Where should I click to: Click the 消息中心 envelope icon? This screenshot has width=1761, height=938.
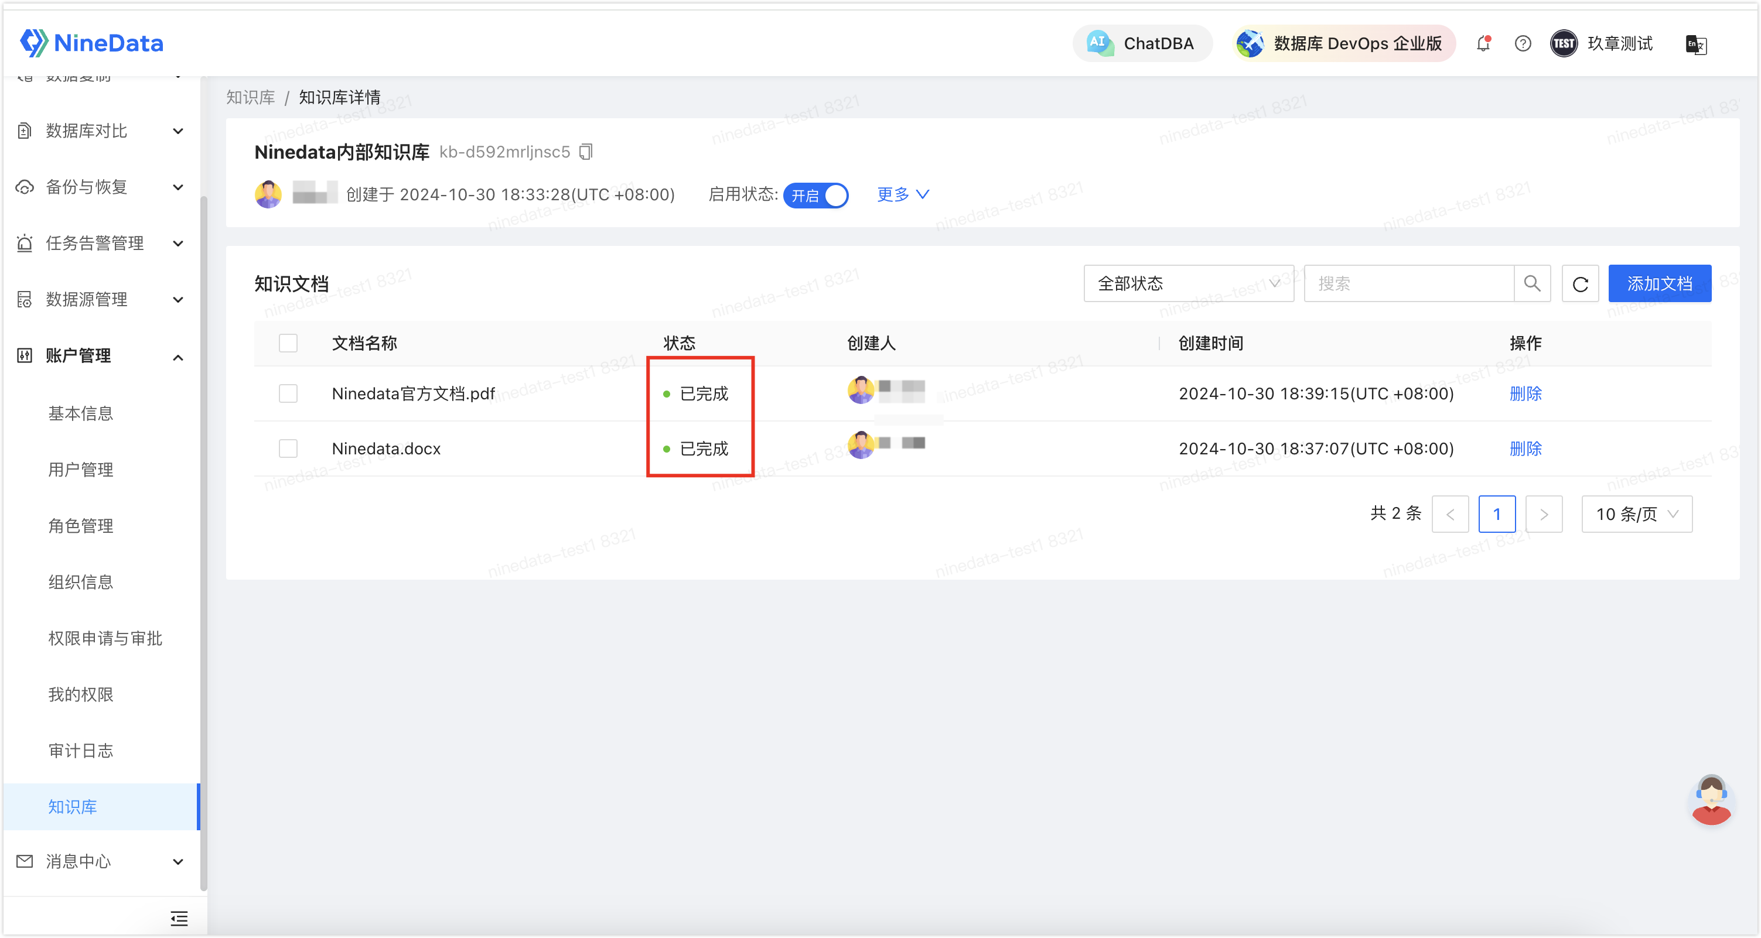(x=25, y=861)
